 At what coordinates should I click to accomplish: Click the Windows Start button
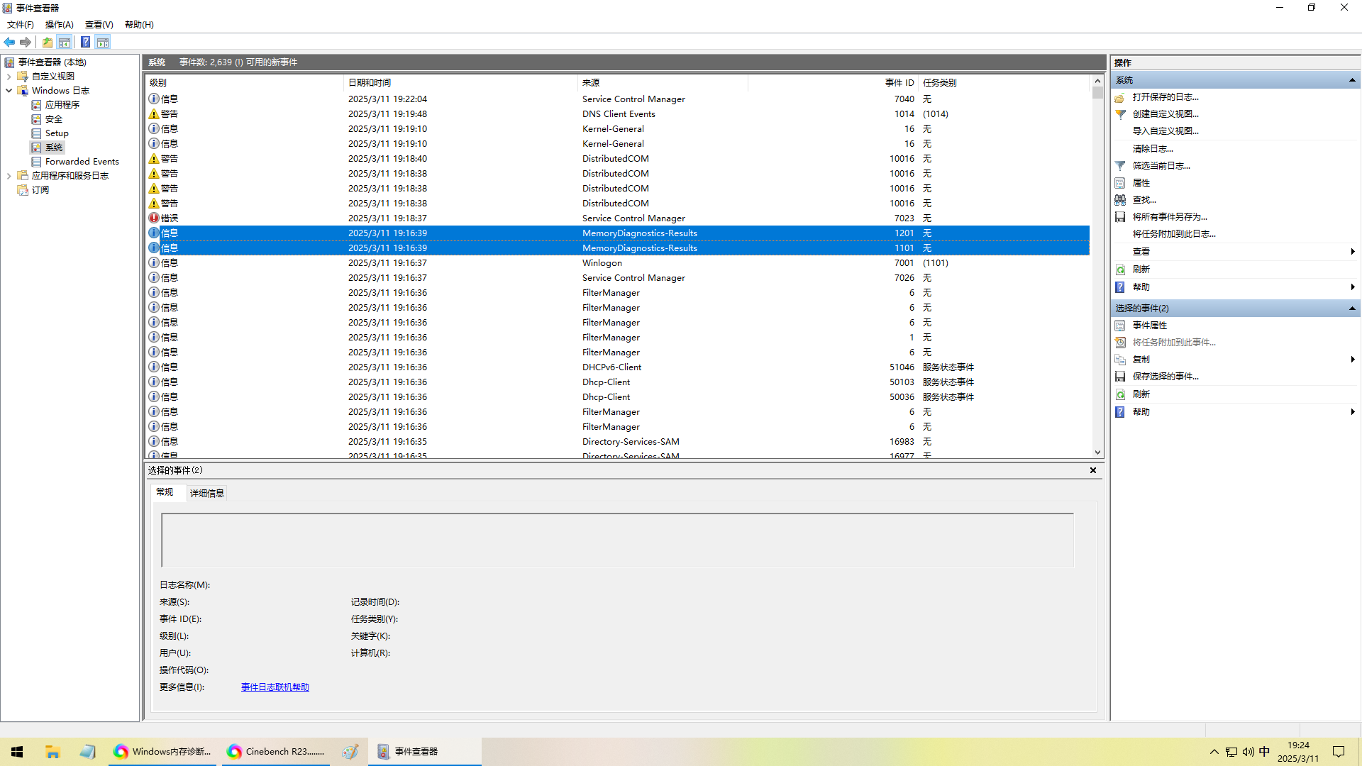(17, 752)
